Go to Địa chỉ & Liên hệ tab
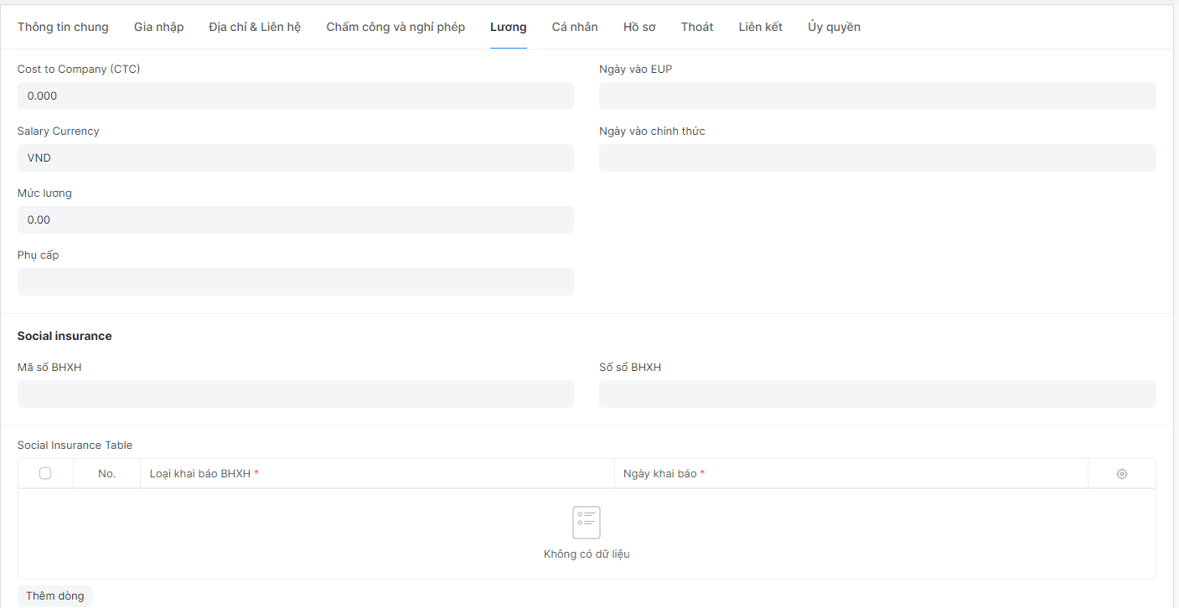Screen dimensions: 1179x608 point(255,27)
